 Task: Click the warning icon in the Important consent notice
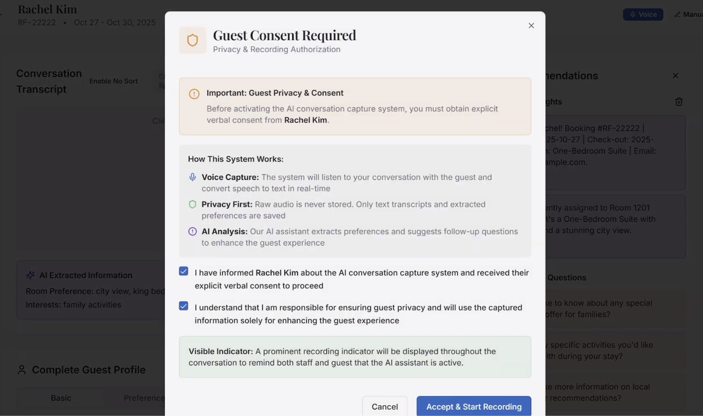(193, 93)
